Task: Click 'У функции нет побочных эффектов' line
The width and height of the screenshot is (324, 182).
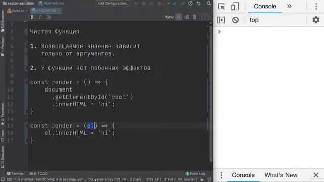Action: (91, 68)
